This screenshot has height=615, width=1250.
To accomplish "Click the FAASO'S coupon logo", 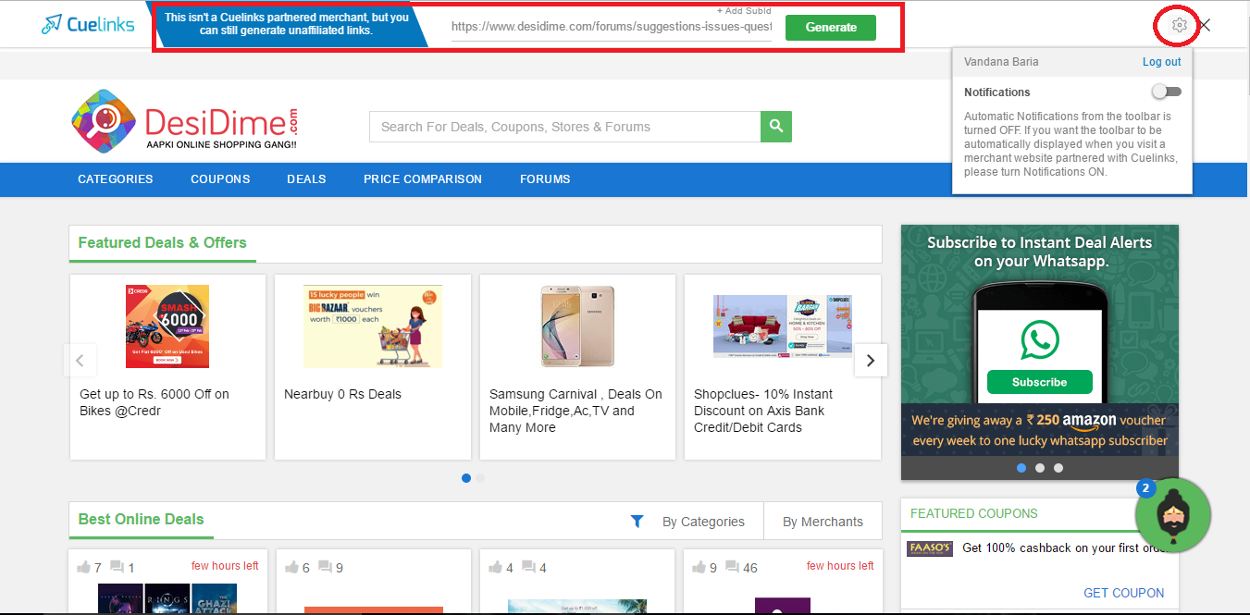I will pos(930,548).
